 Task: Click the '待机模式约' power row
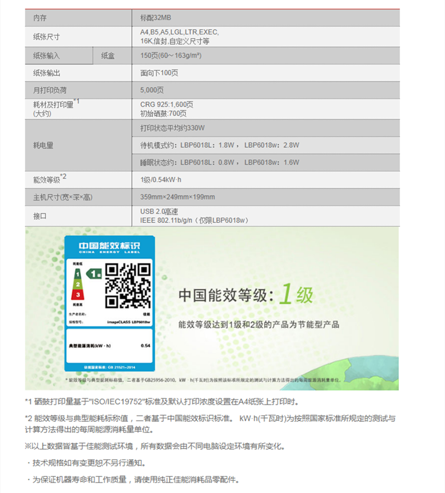click(x=266, y=145)
